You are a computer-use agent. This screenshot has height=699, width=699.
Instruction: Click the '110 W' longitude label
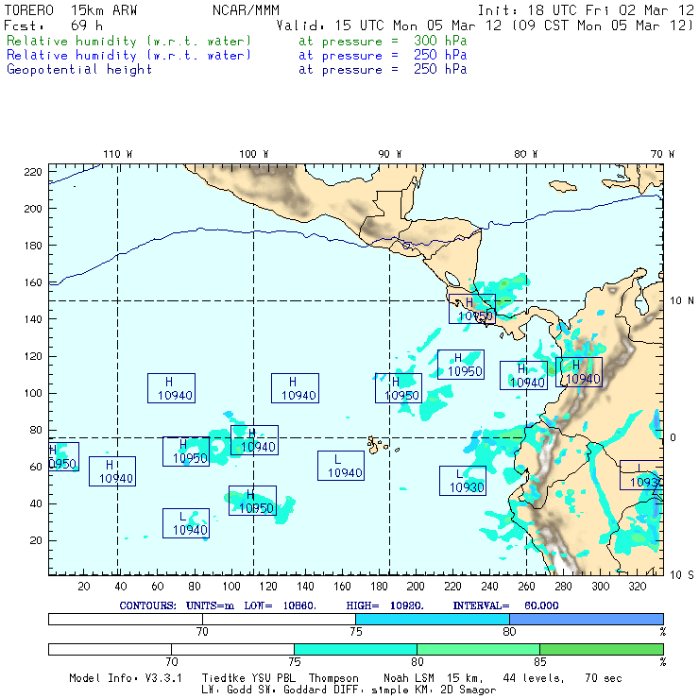click(118, 154)
